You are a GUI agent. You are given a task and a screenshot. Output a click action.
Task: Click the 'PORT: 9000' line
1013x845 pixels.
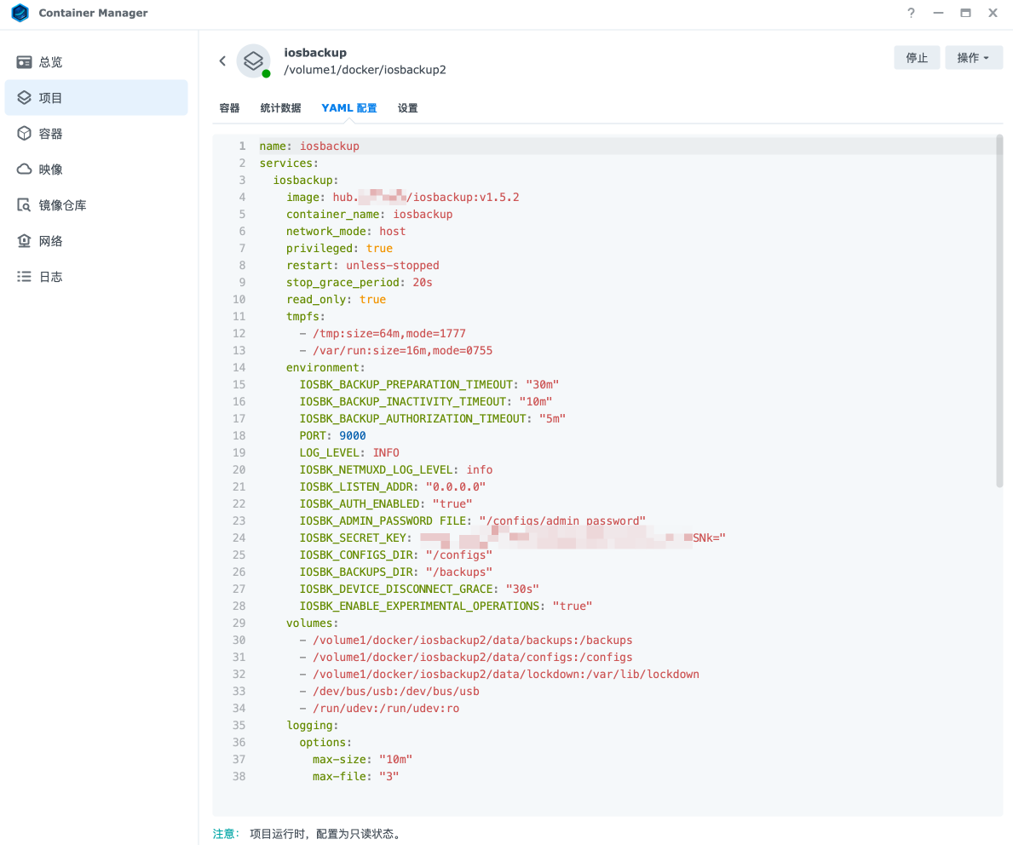(333, 435)
